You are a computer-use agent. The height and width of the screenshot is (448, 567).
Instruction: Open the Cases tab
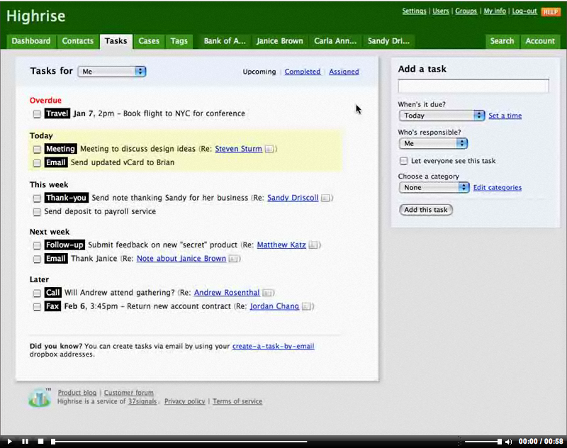149,41
